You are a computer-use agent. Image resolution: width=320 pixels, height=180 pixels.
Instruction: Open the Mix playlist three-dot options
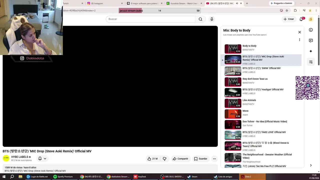pos(299,40)
